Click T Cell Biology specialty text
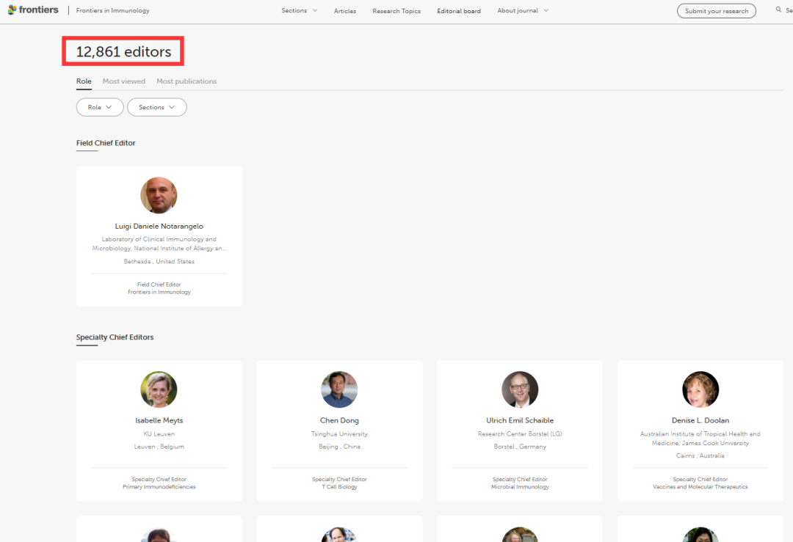 click(x=339, y=487)
